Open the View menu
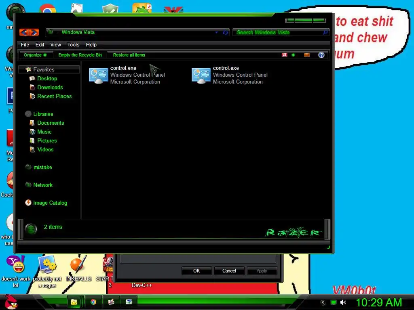 [56, 44]
